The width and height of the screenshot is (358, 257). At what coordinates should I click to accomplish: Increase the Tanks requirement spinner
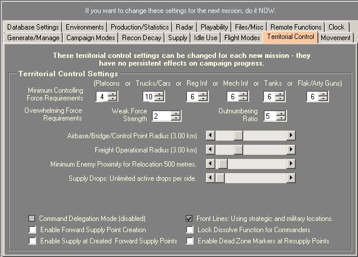[x=278, y=94]
